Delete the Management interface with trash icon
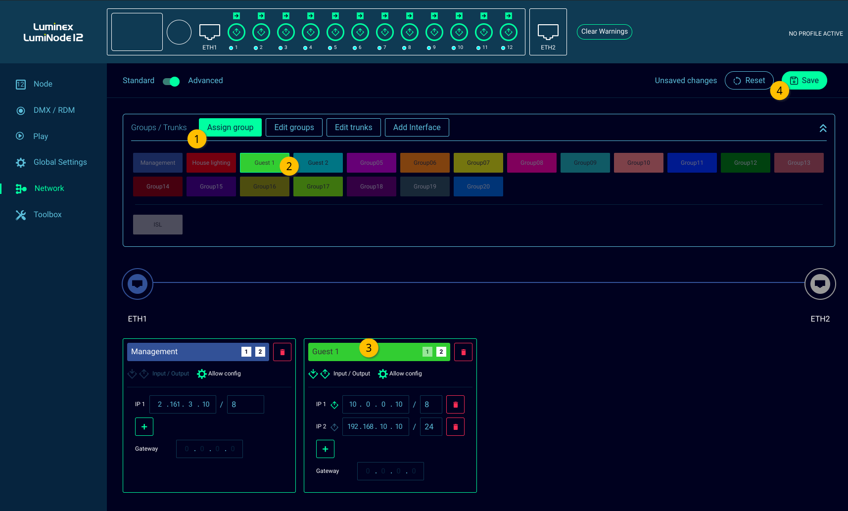848x511 pixels. [282, 352]
